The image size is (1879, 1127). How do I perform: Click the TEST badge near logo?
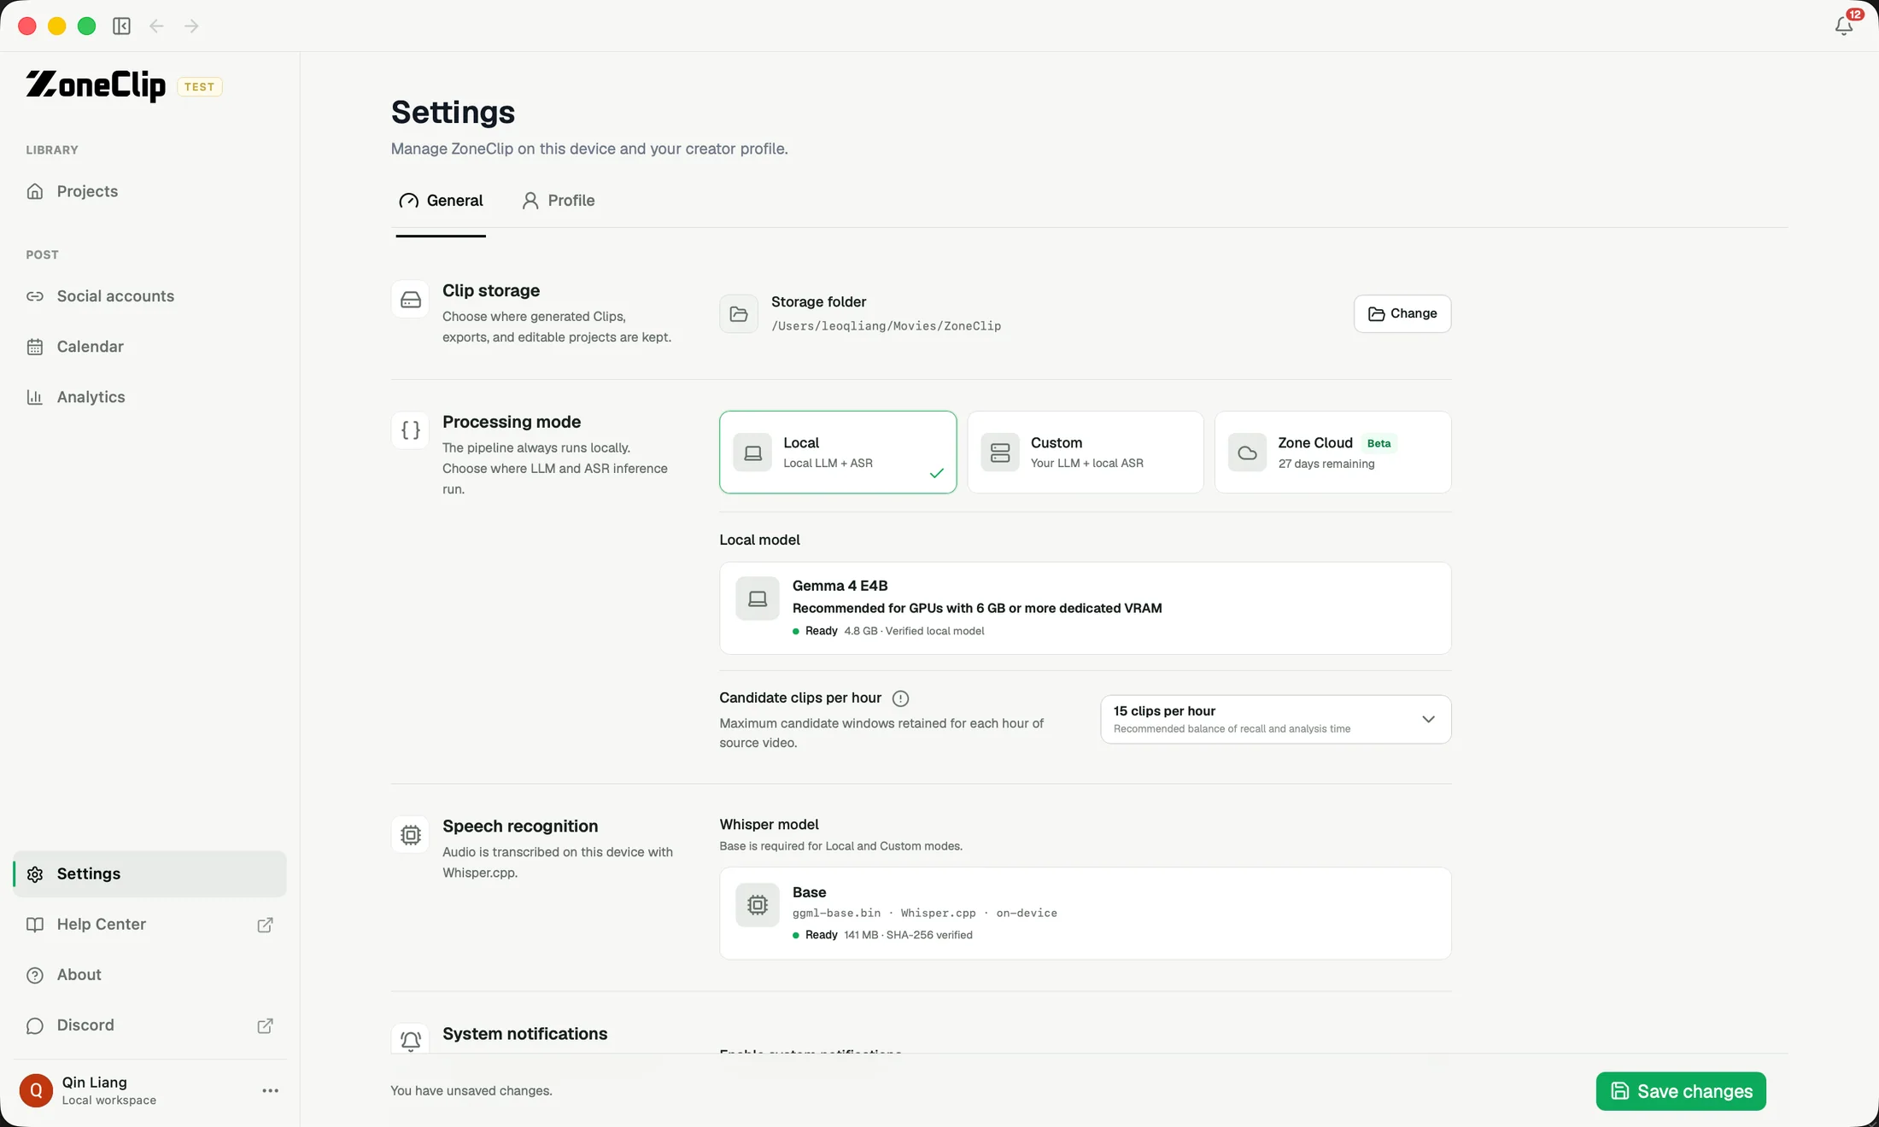tap(200, 87)
